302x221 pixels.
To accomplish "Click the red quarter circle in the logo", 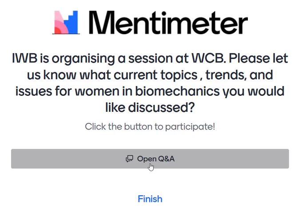I will coord(57,31).
